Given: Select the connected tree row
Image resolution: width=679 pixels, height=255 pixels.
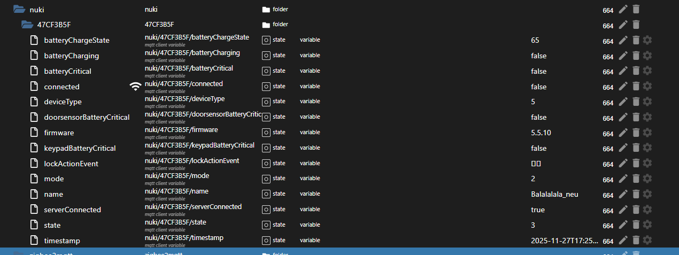Looking at the screenshot, I should coord(339,87).
